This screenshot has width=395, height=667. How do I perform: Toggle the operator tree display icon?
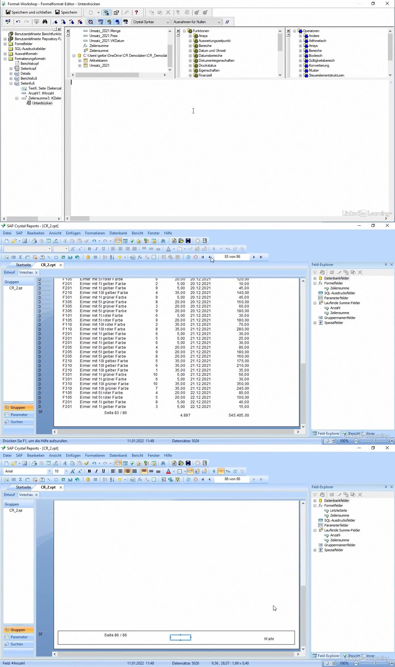(117, 22)
